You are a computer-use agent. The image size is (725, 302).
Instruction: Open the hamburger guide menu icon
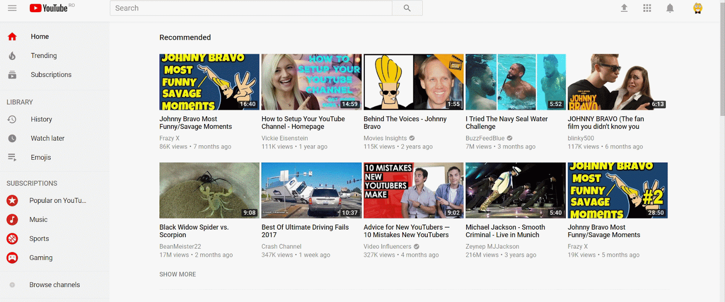tap(12, 8)
